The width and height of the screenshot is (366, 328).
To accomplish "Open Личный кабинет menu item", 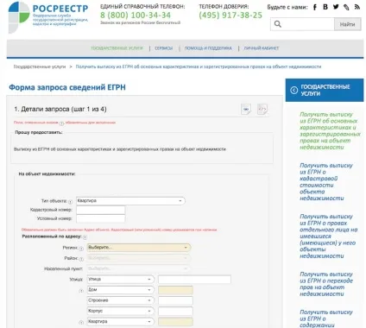I will (262, 48).
